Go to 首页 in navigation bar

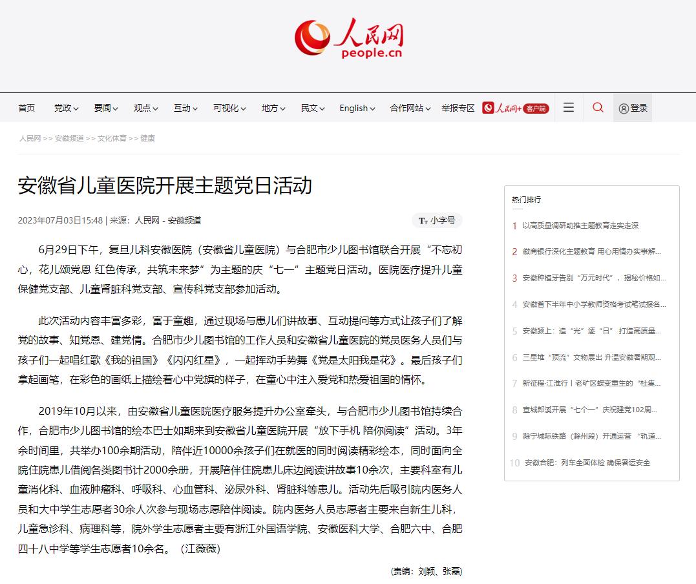pos(26,108)
